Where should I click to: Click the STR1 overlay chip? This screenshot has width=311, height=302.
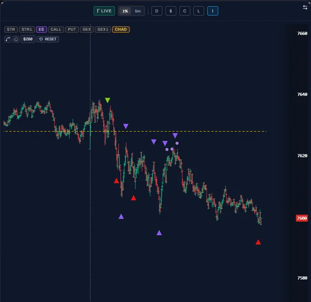pos(27,29)
